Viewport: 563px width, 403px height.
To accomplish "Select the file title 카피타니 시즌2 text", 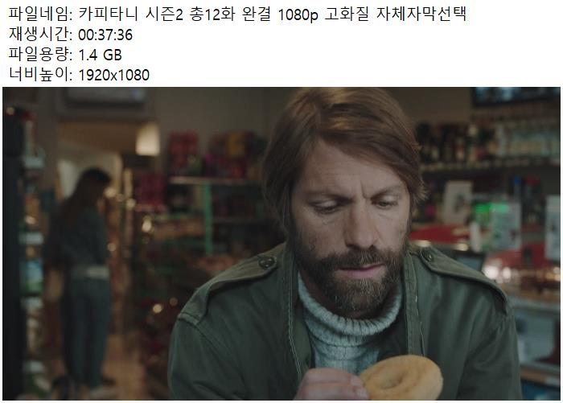I will (130, 14).
